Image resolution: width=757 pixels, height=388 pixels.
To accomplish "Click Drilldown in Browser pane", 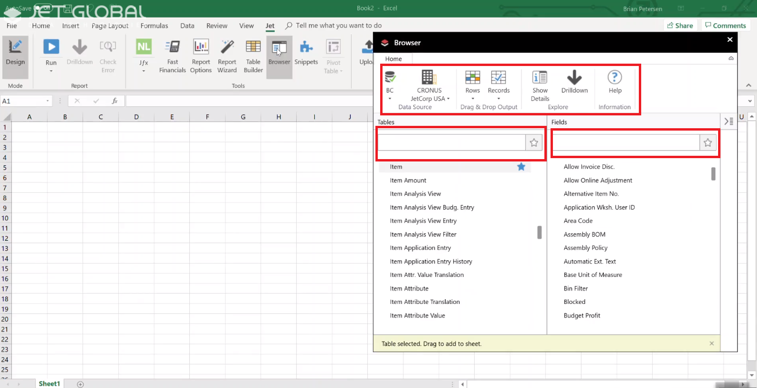I will point(574,82).
